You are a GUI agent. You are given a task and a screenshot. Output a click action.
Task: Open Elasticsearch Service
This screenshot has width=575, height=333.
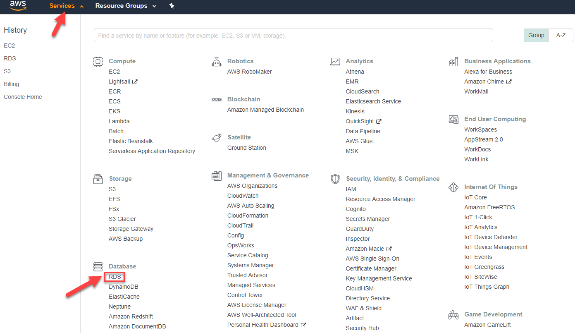point(373,101)
